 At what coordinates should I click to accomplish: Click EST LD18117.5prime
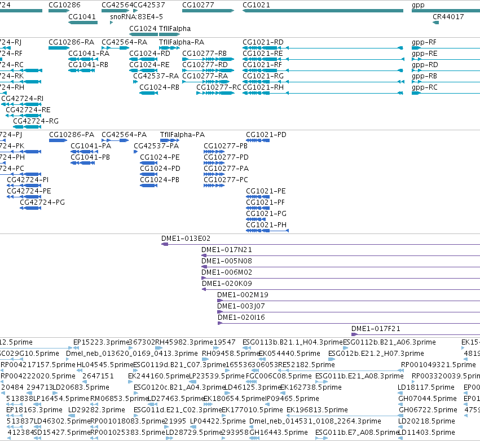pos(426,387)
